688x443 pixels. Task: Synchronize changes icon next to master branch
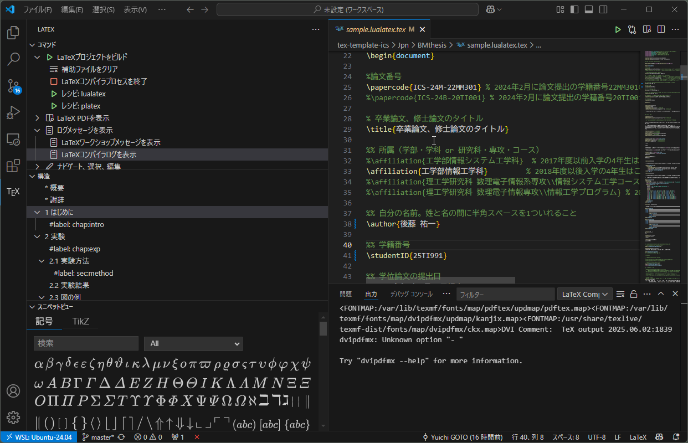(121, 437)
